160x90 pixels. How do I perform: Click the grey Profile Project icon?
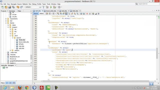59,7
